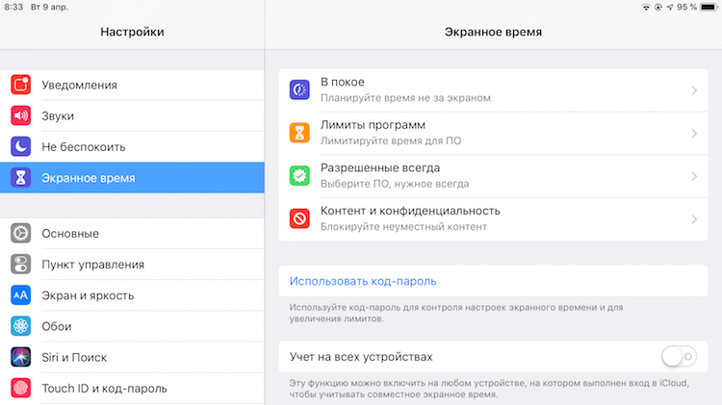Tap the Не беспокоить moon icon
Viewport: 722px width, 405px height.
21,146
